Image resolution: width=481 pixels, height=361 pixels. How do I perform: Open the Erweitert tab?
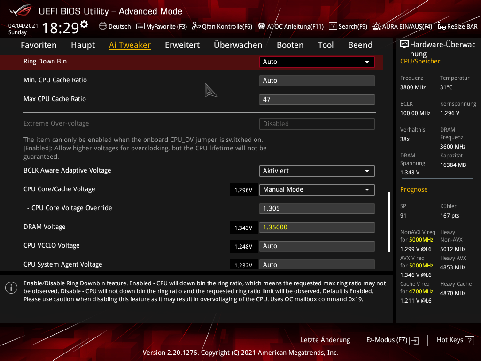(182, 45)
